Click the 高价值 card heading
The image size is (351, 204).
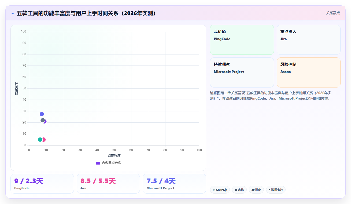tap(220, 32)
